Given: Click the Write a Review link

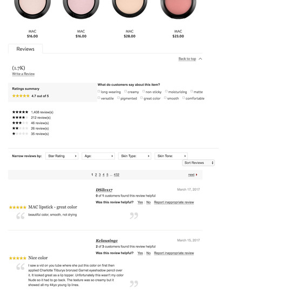Looking at the screenshot, I should pos(23,74).
